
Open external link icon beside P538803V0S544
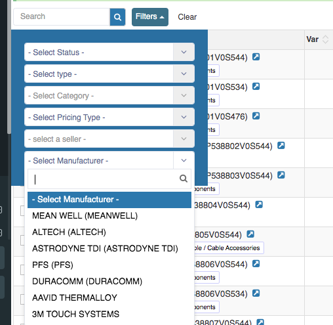281,175
